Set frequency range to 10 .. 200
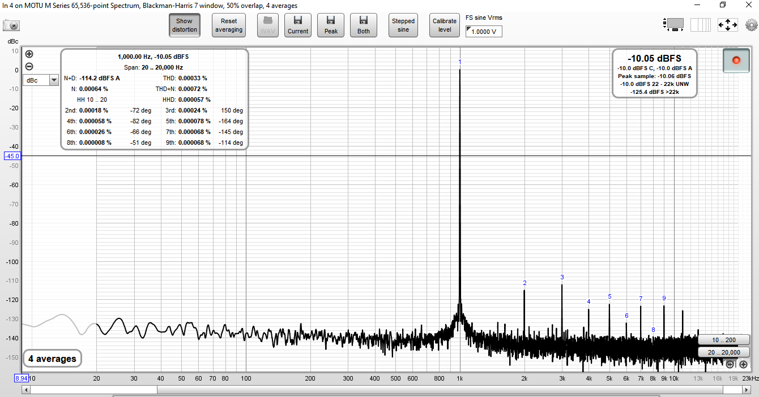This screenshot has width=759, height=397. click(724, 340)
